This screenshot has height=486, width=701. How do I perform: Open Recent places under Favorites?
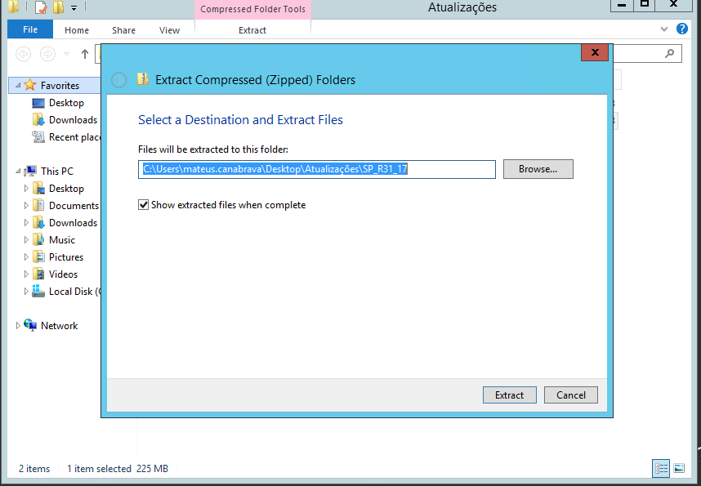(74, 136)
